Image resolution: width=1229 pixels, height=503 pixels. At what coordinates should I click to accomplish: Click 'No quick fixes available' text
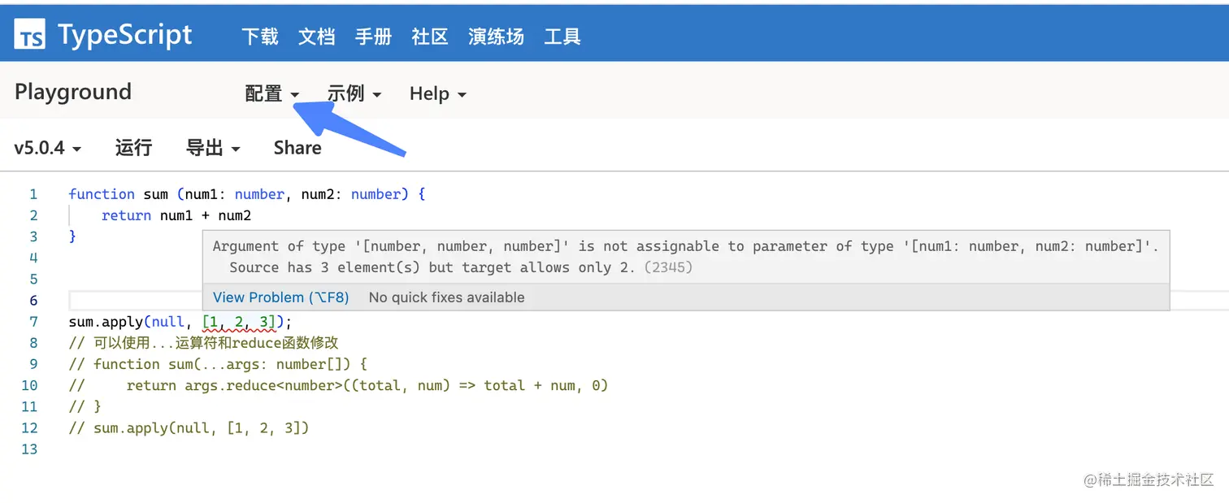(446, 297)
